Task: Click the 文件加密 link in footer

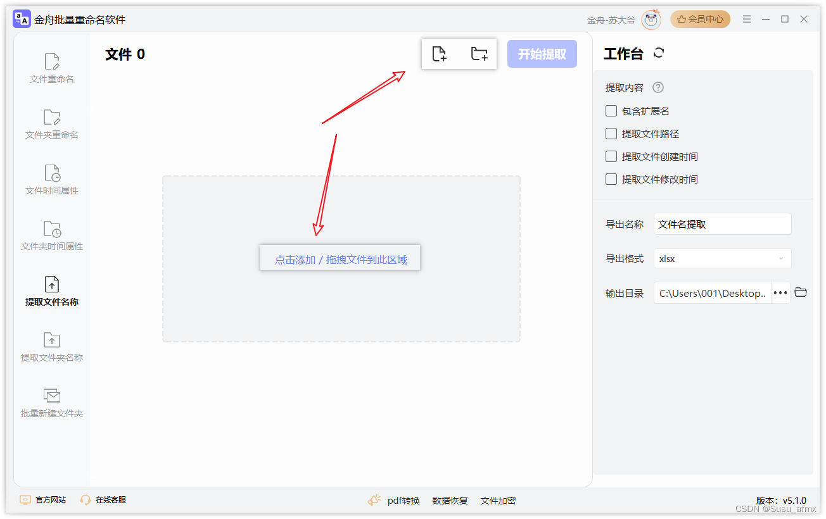Action: (x=498, y=501)
